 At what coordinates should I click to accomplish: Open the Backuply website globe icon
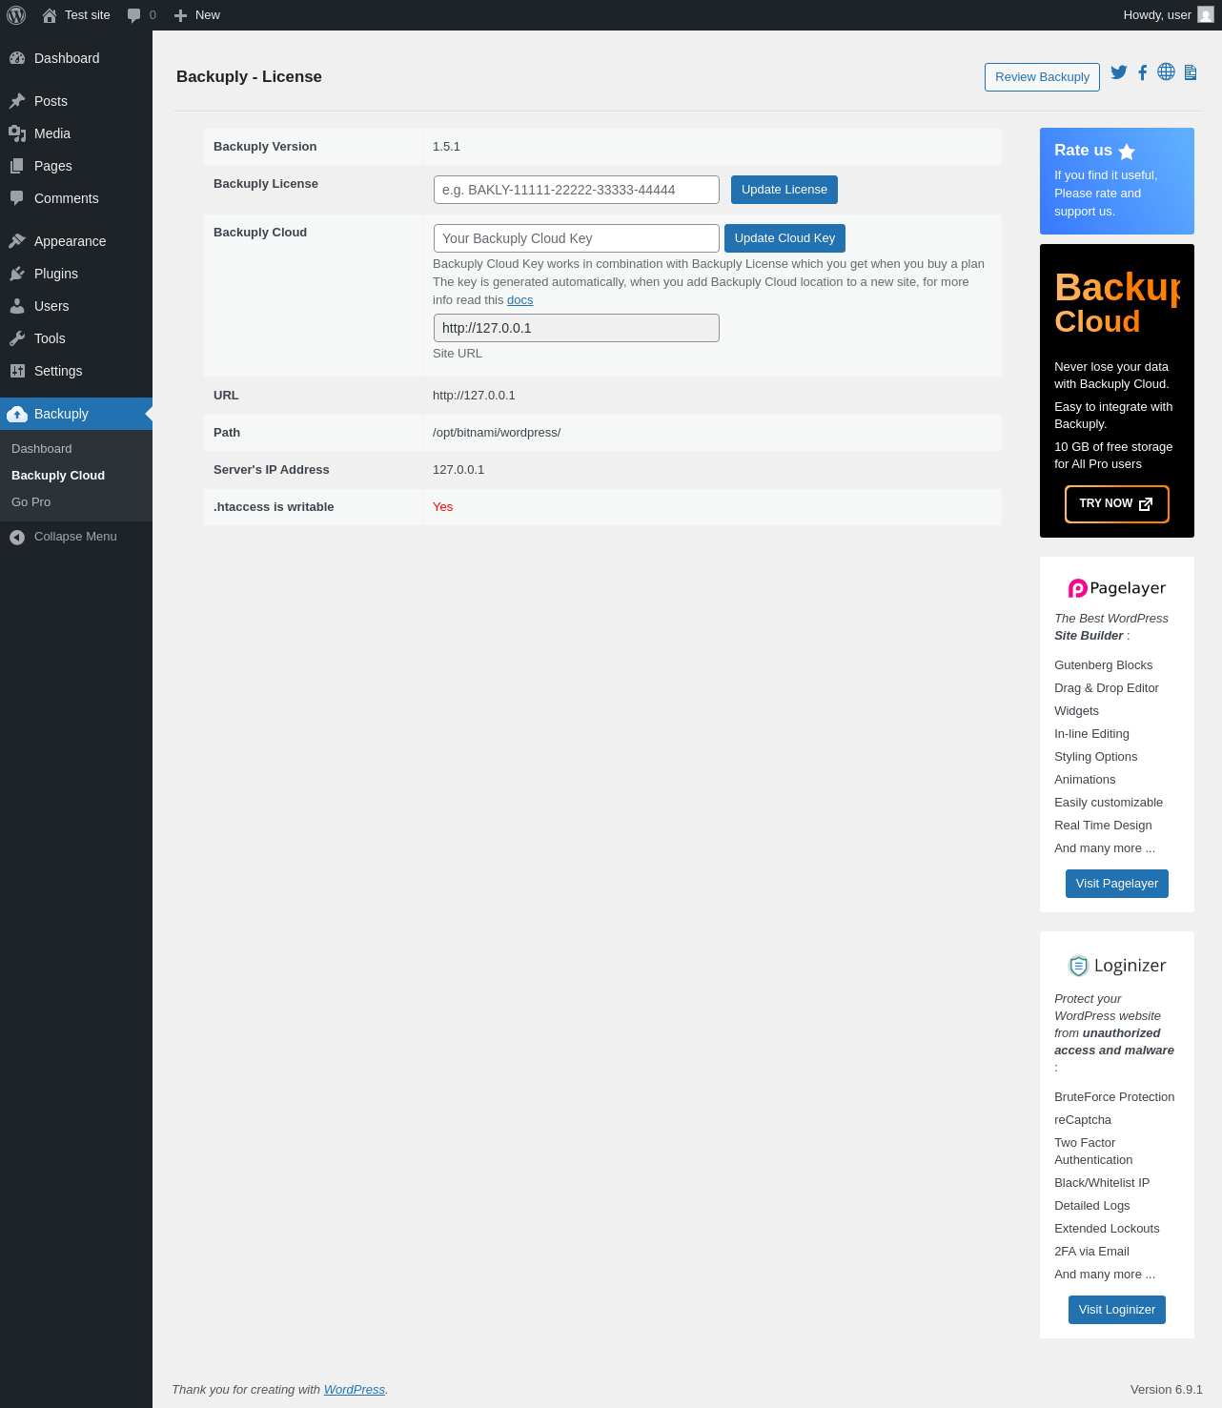click(x=1166, y=71)
